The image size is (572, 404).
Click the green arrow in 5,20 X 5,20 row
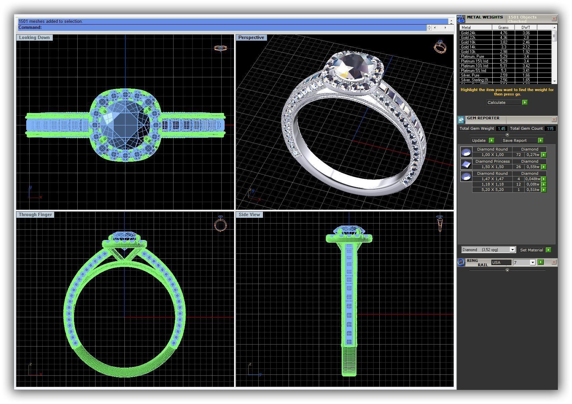(x=544, y=190)
